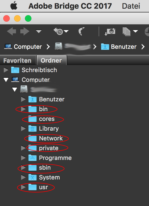Screen dimensions: 149x206
Task: Click the Get Photos from Camera icon
Action: 110,31
